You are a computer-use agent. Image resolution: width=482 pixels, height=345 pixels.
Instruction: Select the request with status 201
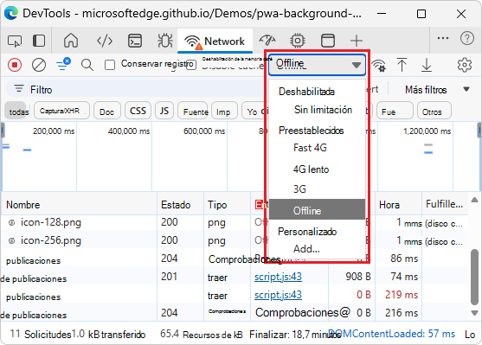tap(235, 277)
